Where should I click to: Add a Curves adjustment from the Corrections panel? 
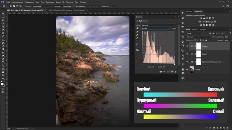(207, 18)
